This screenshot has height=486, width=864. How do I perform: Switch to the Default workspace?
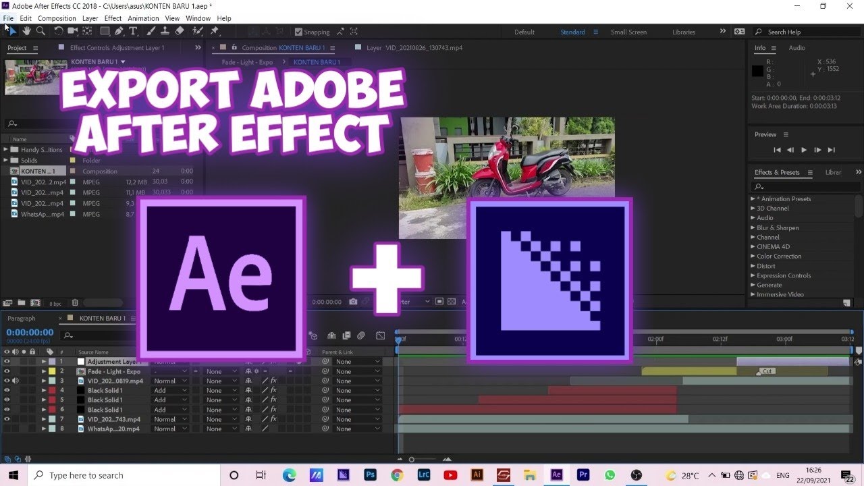524,32
